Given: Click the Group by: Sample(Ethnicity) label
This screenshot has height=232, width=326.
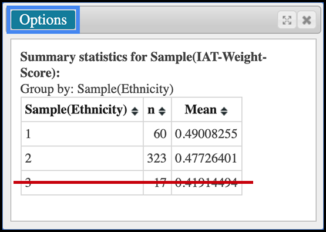Looking at the screenshot, I should click(x=97, y=89).
